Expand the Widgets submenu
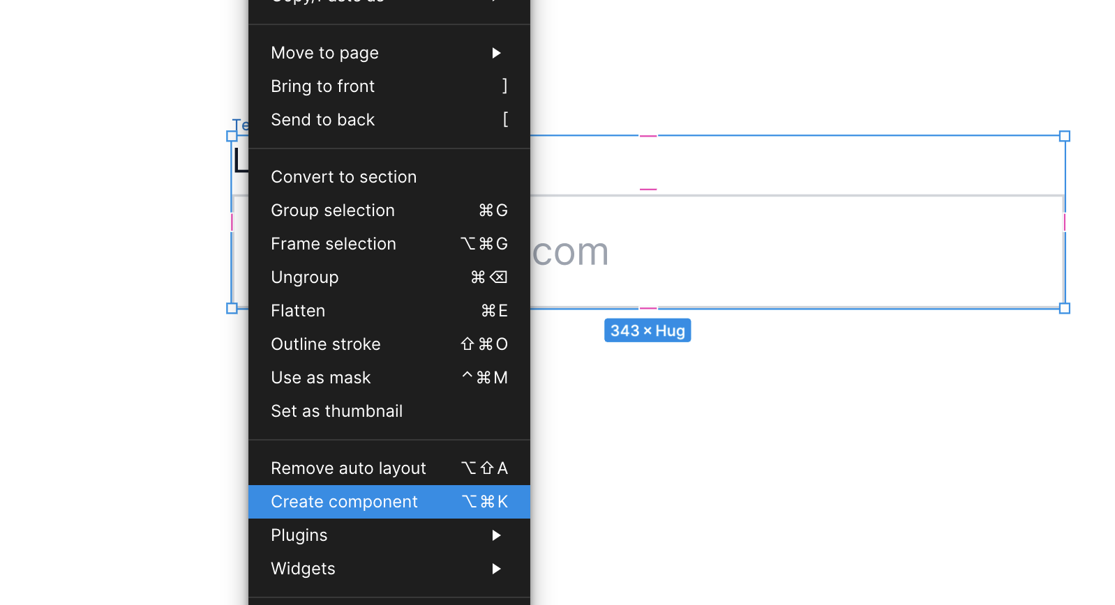Image resolution: width=1115 pixels, height=605 pixels. [x=496, y=569]
